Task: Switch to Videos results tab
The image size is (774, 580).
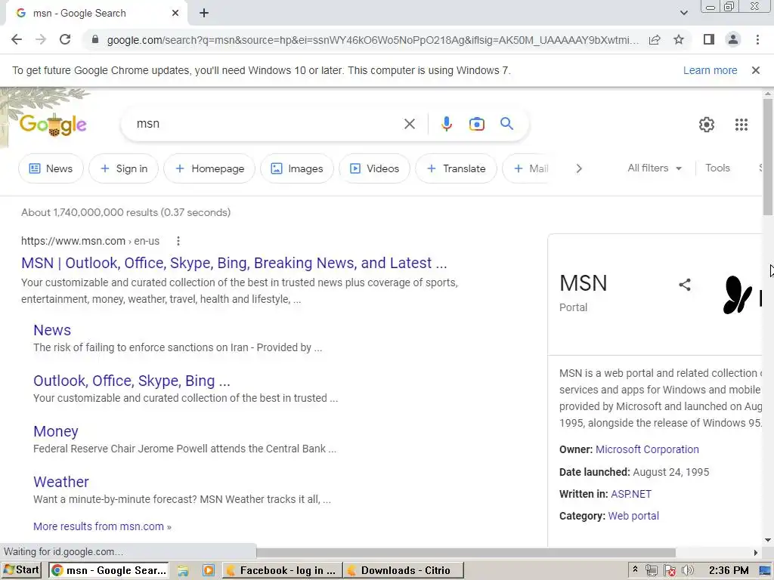Action: pos(375,168)
